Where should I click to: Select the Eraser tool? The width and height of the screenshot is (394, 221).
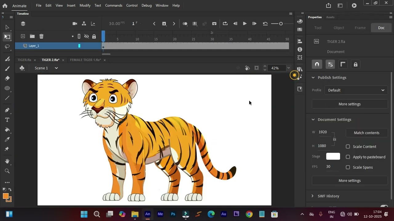(7, 78)
